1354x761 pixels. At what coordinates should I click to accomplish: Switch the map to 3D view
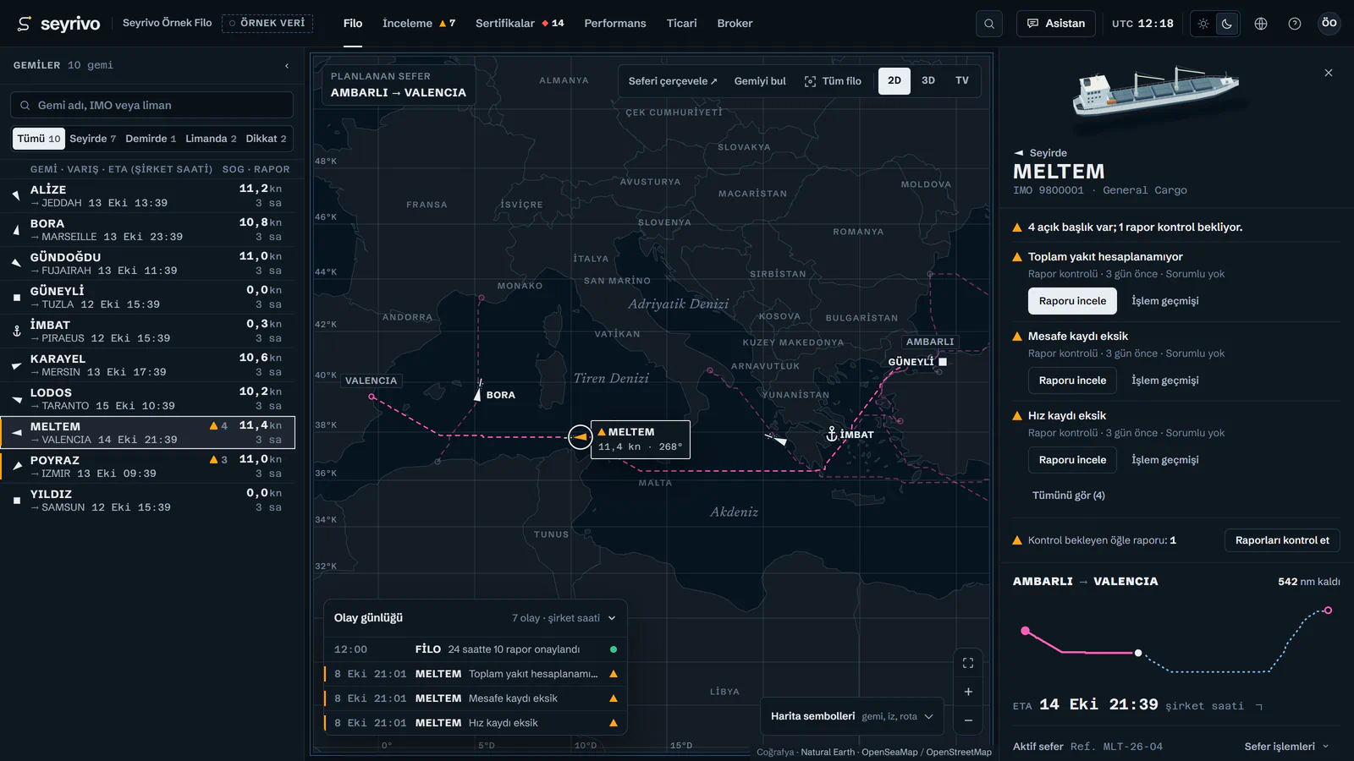(x=928, y=80)
